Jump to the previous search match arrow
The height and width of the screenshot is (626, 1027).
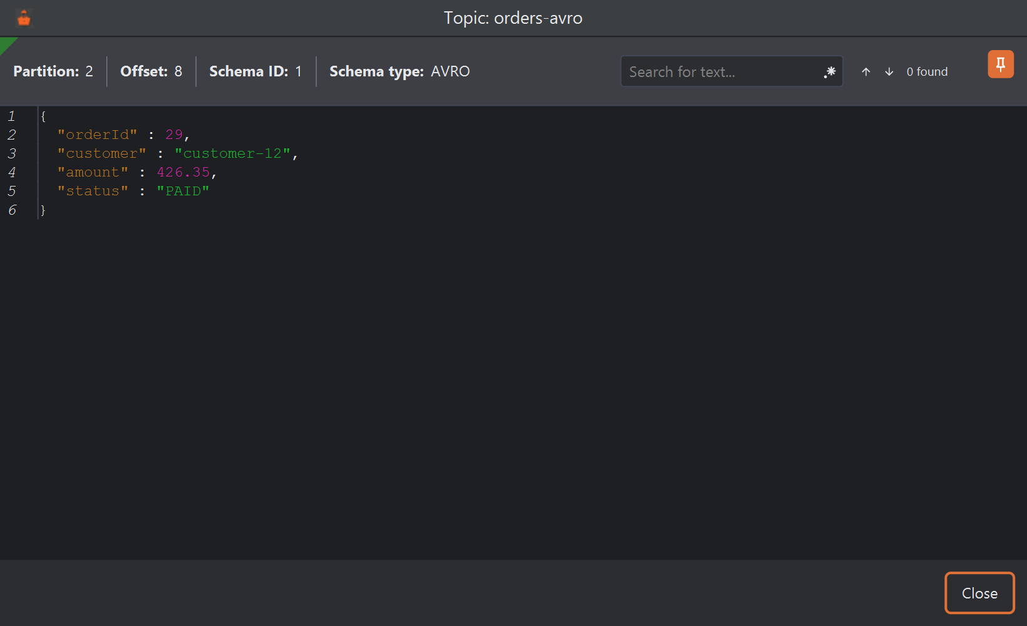click(866, 72)
